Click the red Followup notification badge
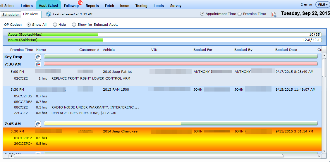Screen dimensions: 330x162 click(80, 3)
